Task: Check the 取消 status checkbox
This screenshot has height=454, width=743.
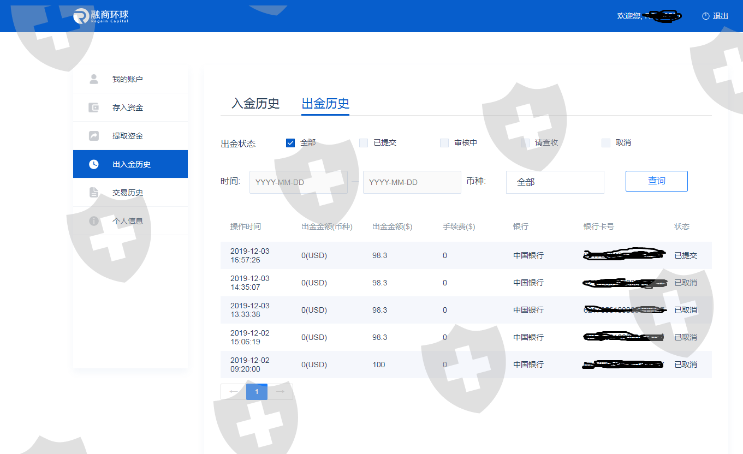Action: 606,143
